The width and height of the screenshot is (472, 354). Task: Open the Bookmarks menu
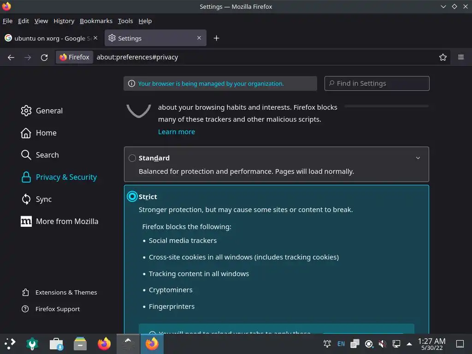pyautogui.click(x=96, y=21)
